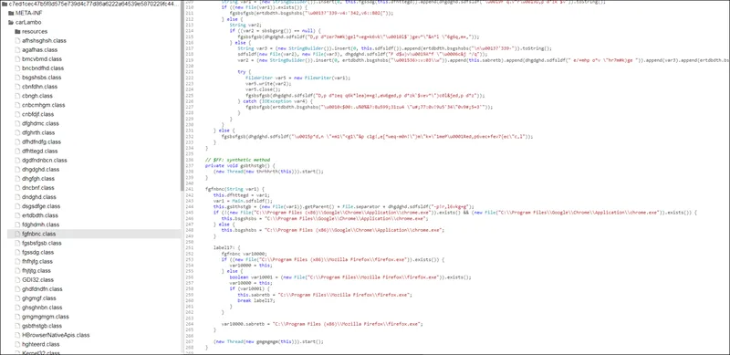Click the file tree vertical scrollbar
The height and width of the screenshot is (355, 730).
(x=182, y=96)
